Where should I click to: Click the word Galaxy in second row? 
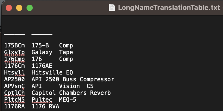(42, 52)
